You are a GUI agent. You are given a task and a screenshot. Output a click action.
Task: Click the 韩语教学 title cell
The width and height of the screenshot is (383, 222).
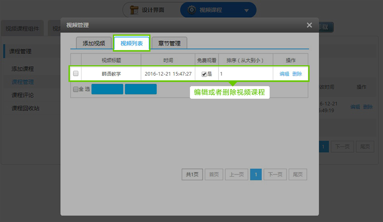point(111,74)
